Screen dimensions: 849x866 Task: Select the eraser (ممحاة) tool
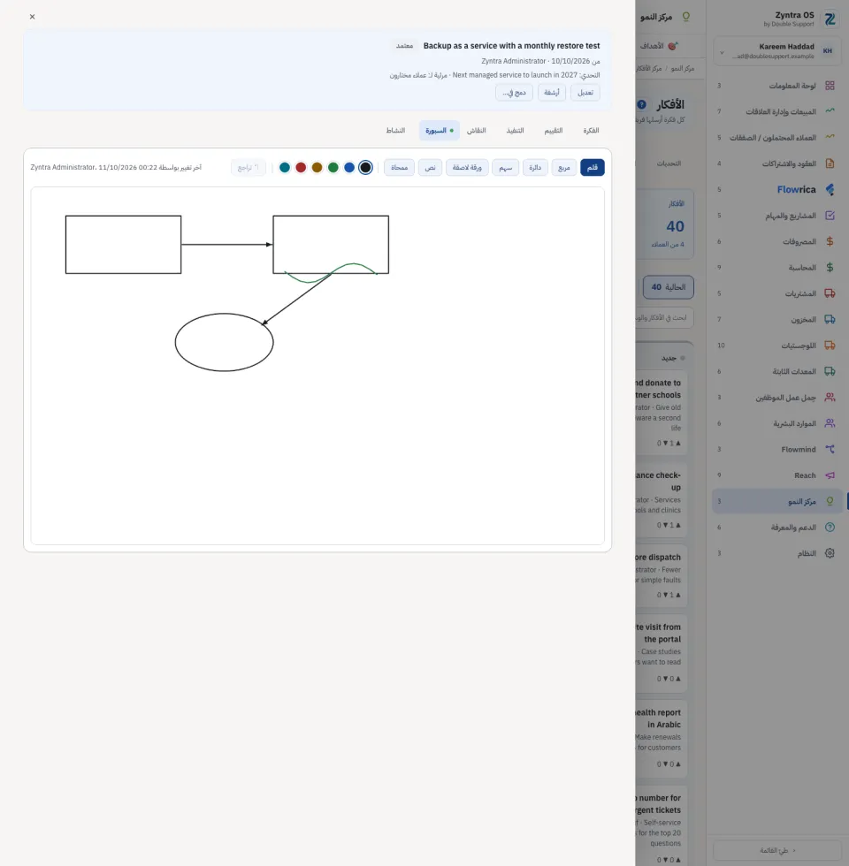[399, 167]
